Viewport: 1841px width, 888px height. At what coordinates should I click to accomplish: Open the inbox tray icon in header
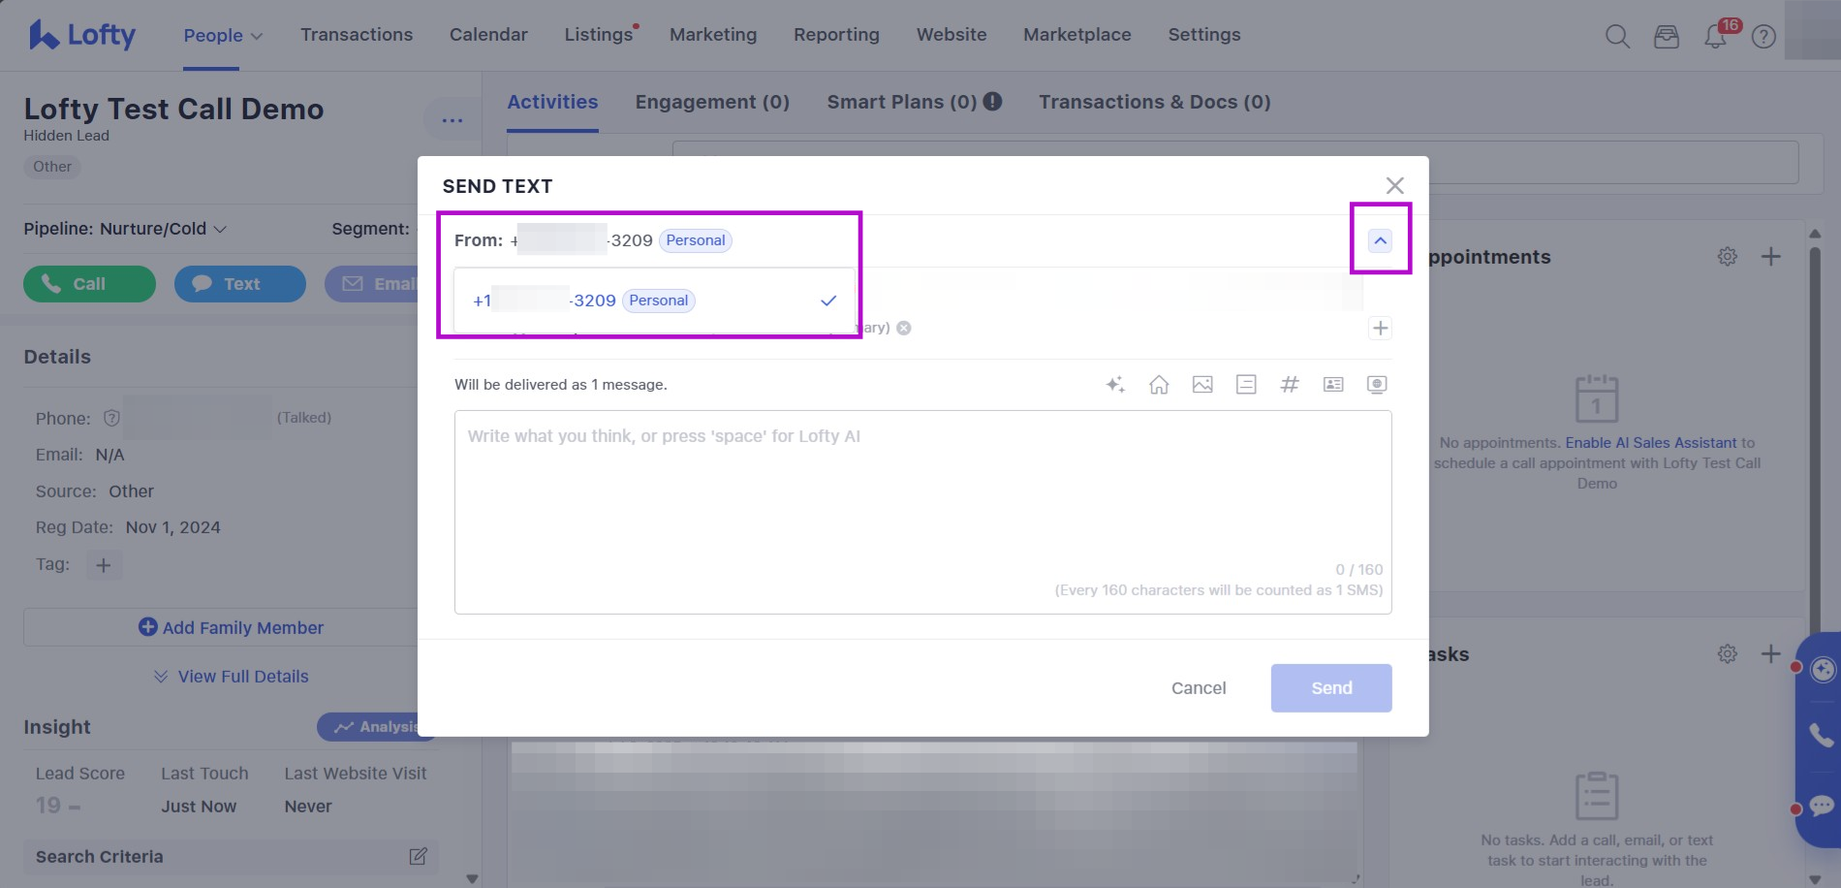[x=1667, y=37]
